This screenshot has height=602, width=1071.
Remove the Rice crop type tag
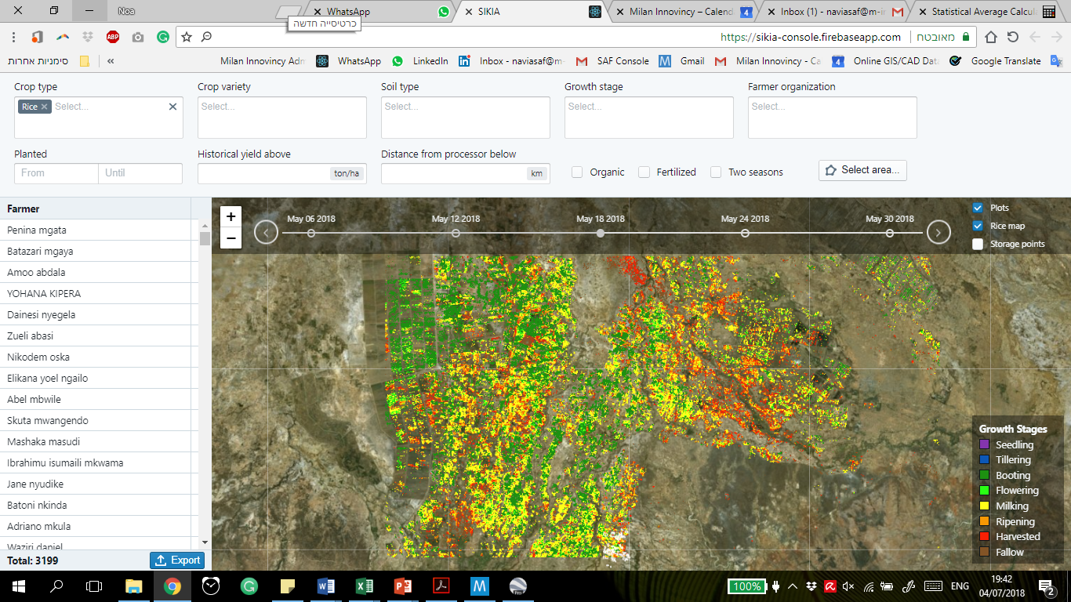45,107
